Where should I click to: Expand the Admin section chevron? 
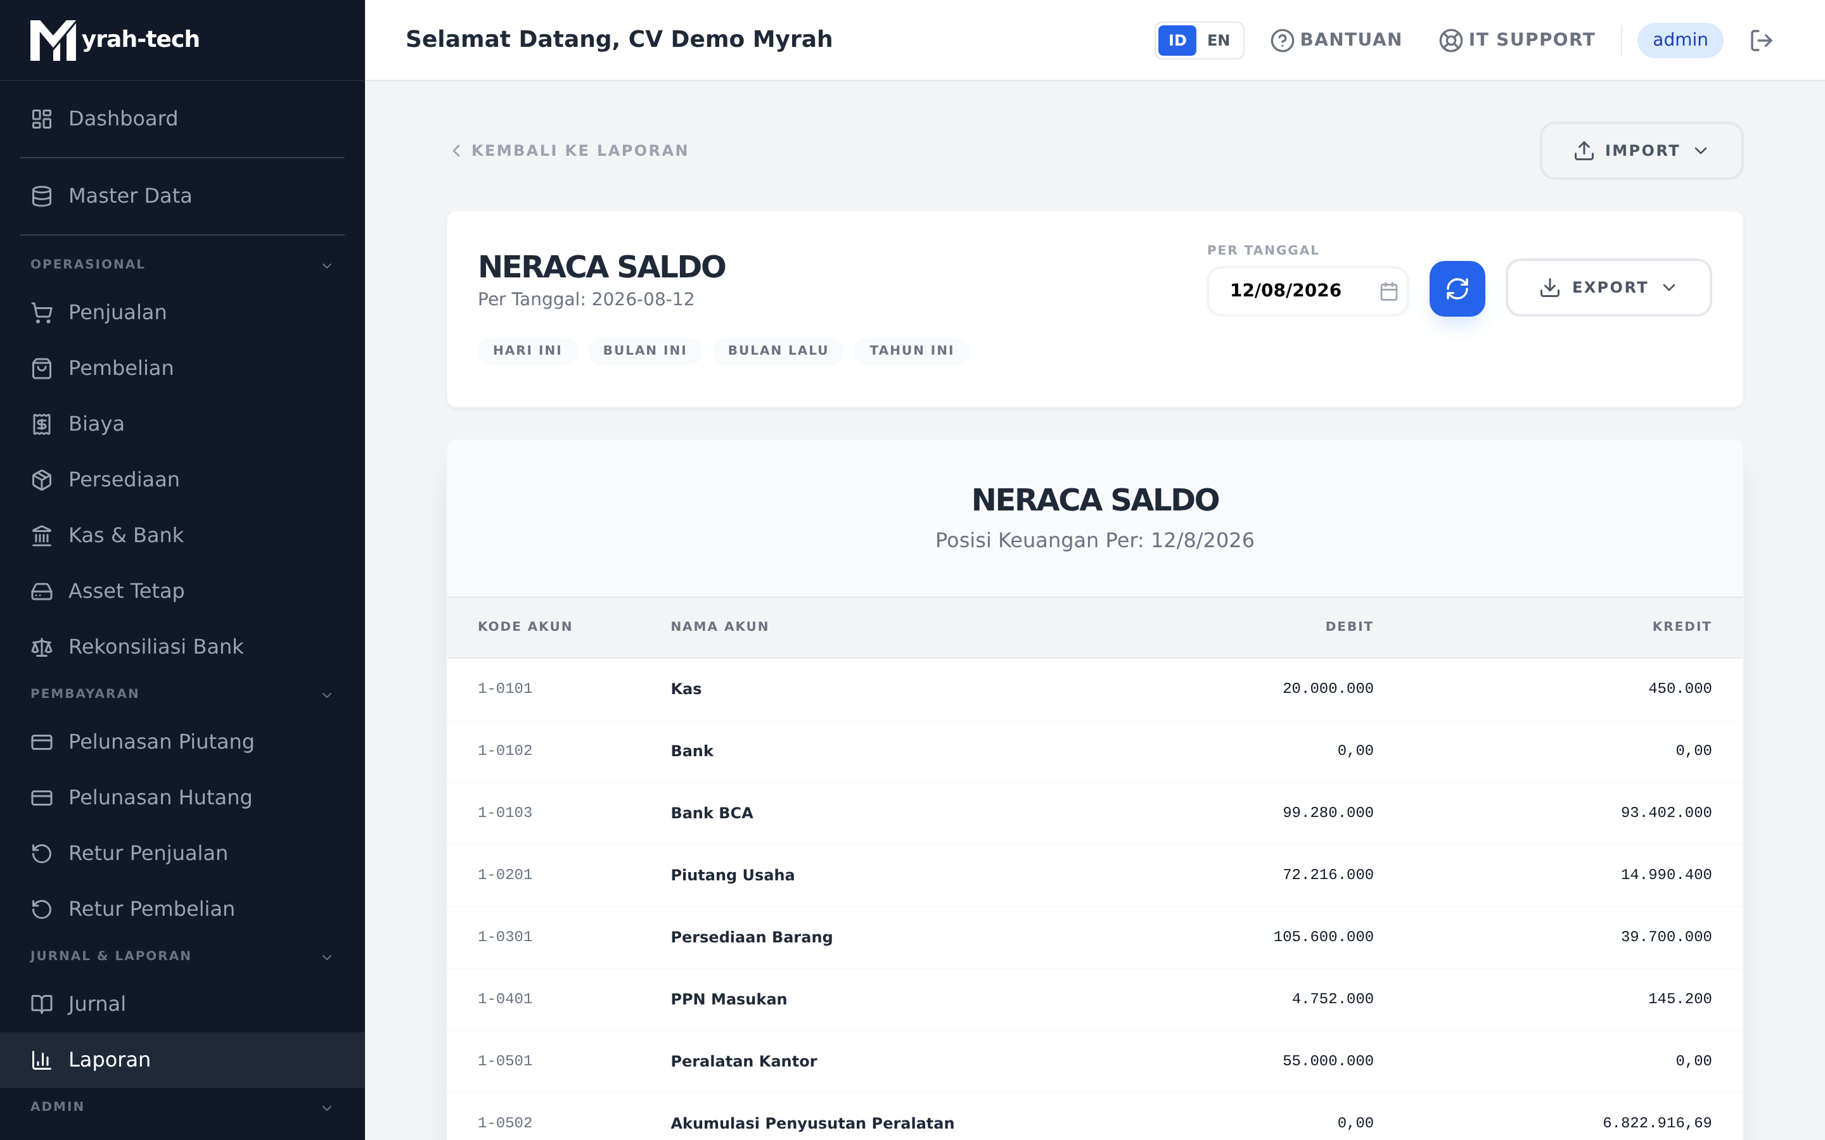[327, 1108]
